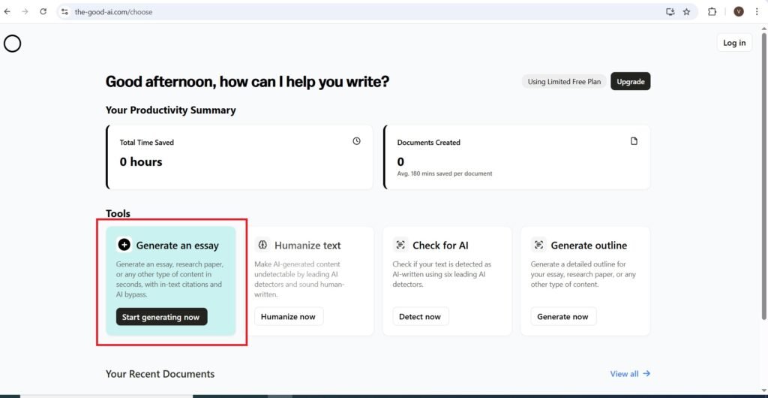
Task: Open the browser extensions puzzle icon
Action: [712, 12]
